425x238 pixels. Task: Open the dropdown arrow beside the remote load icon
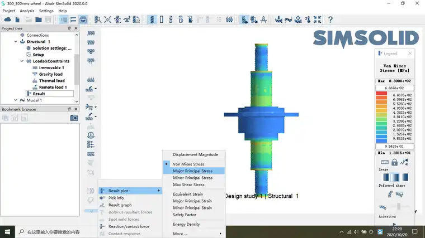(x=96, y=116)
